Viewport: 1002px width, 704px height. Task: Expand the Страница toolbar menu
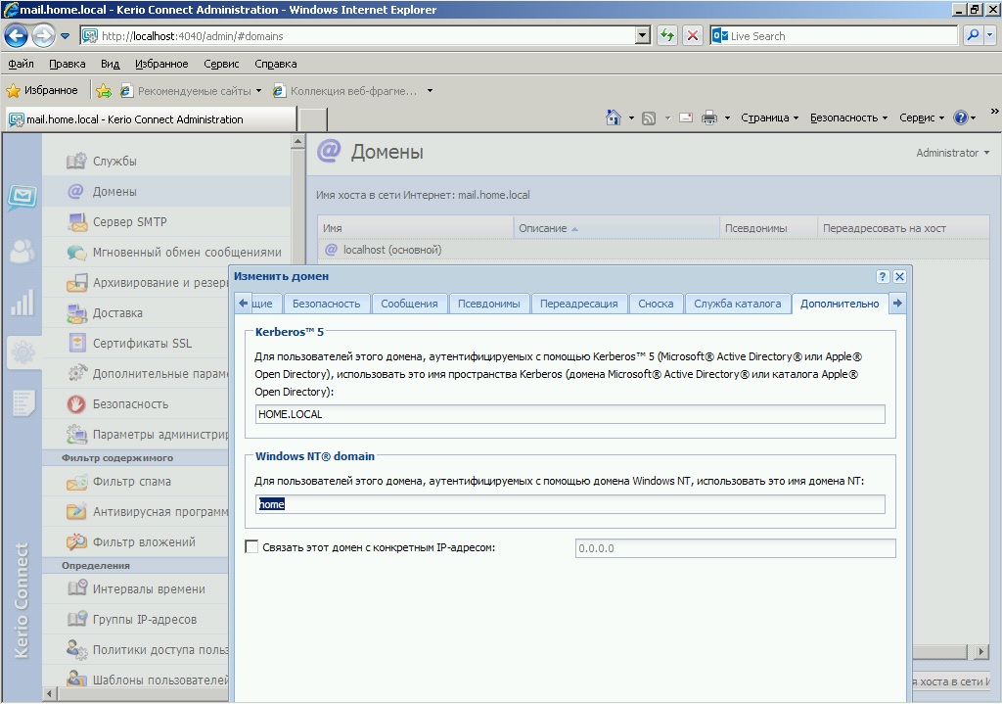click(x=769, y=117)
